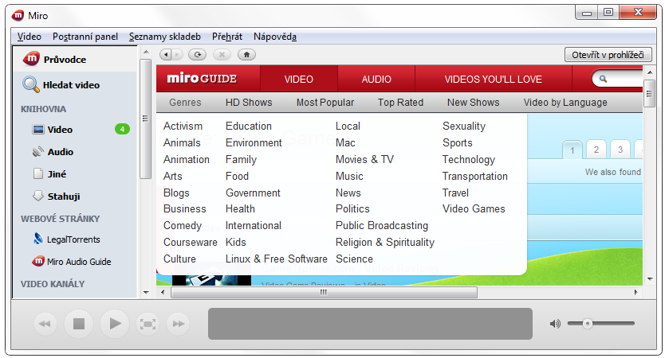Open the Postranní panel menu
Image resolution: width=665 pixels, height=358 pixels.
point(85,37)
